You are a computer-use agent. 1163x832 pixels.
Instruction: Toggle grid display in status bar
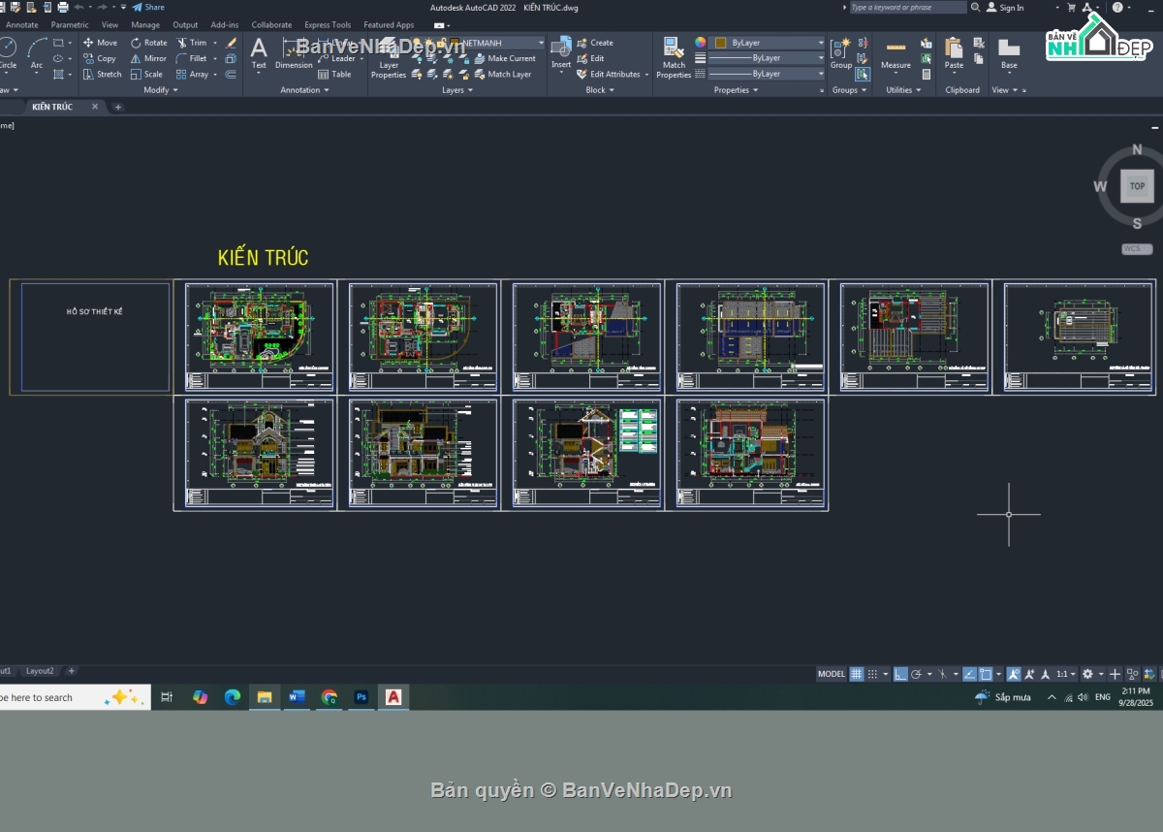tap(857, 674)
